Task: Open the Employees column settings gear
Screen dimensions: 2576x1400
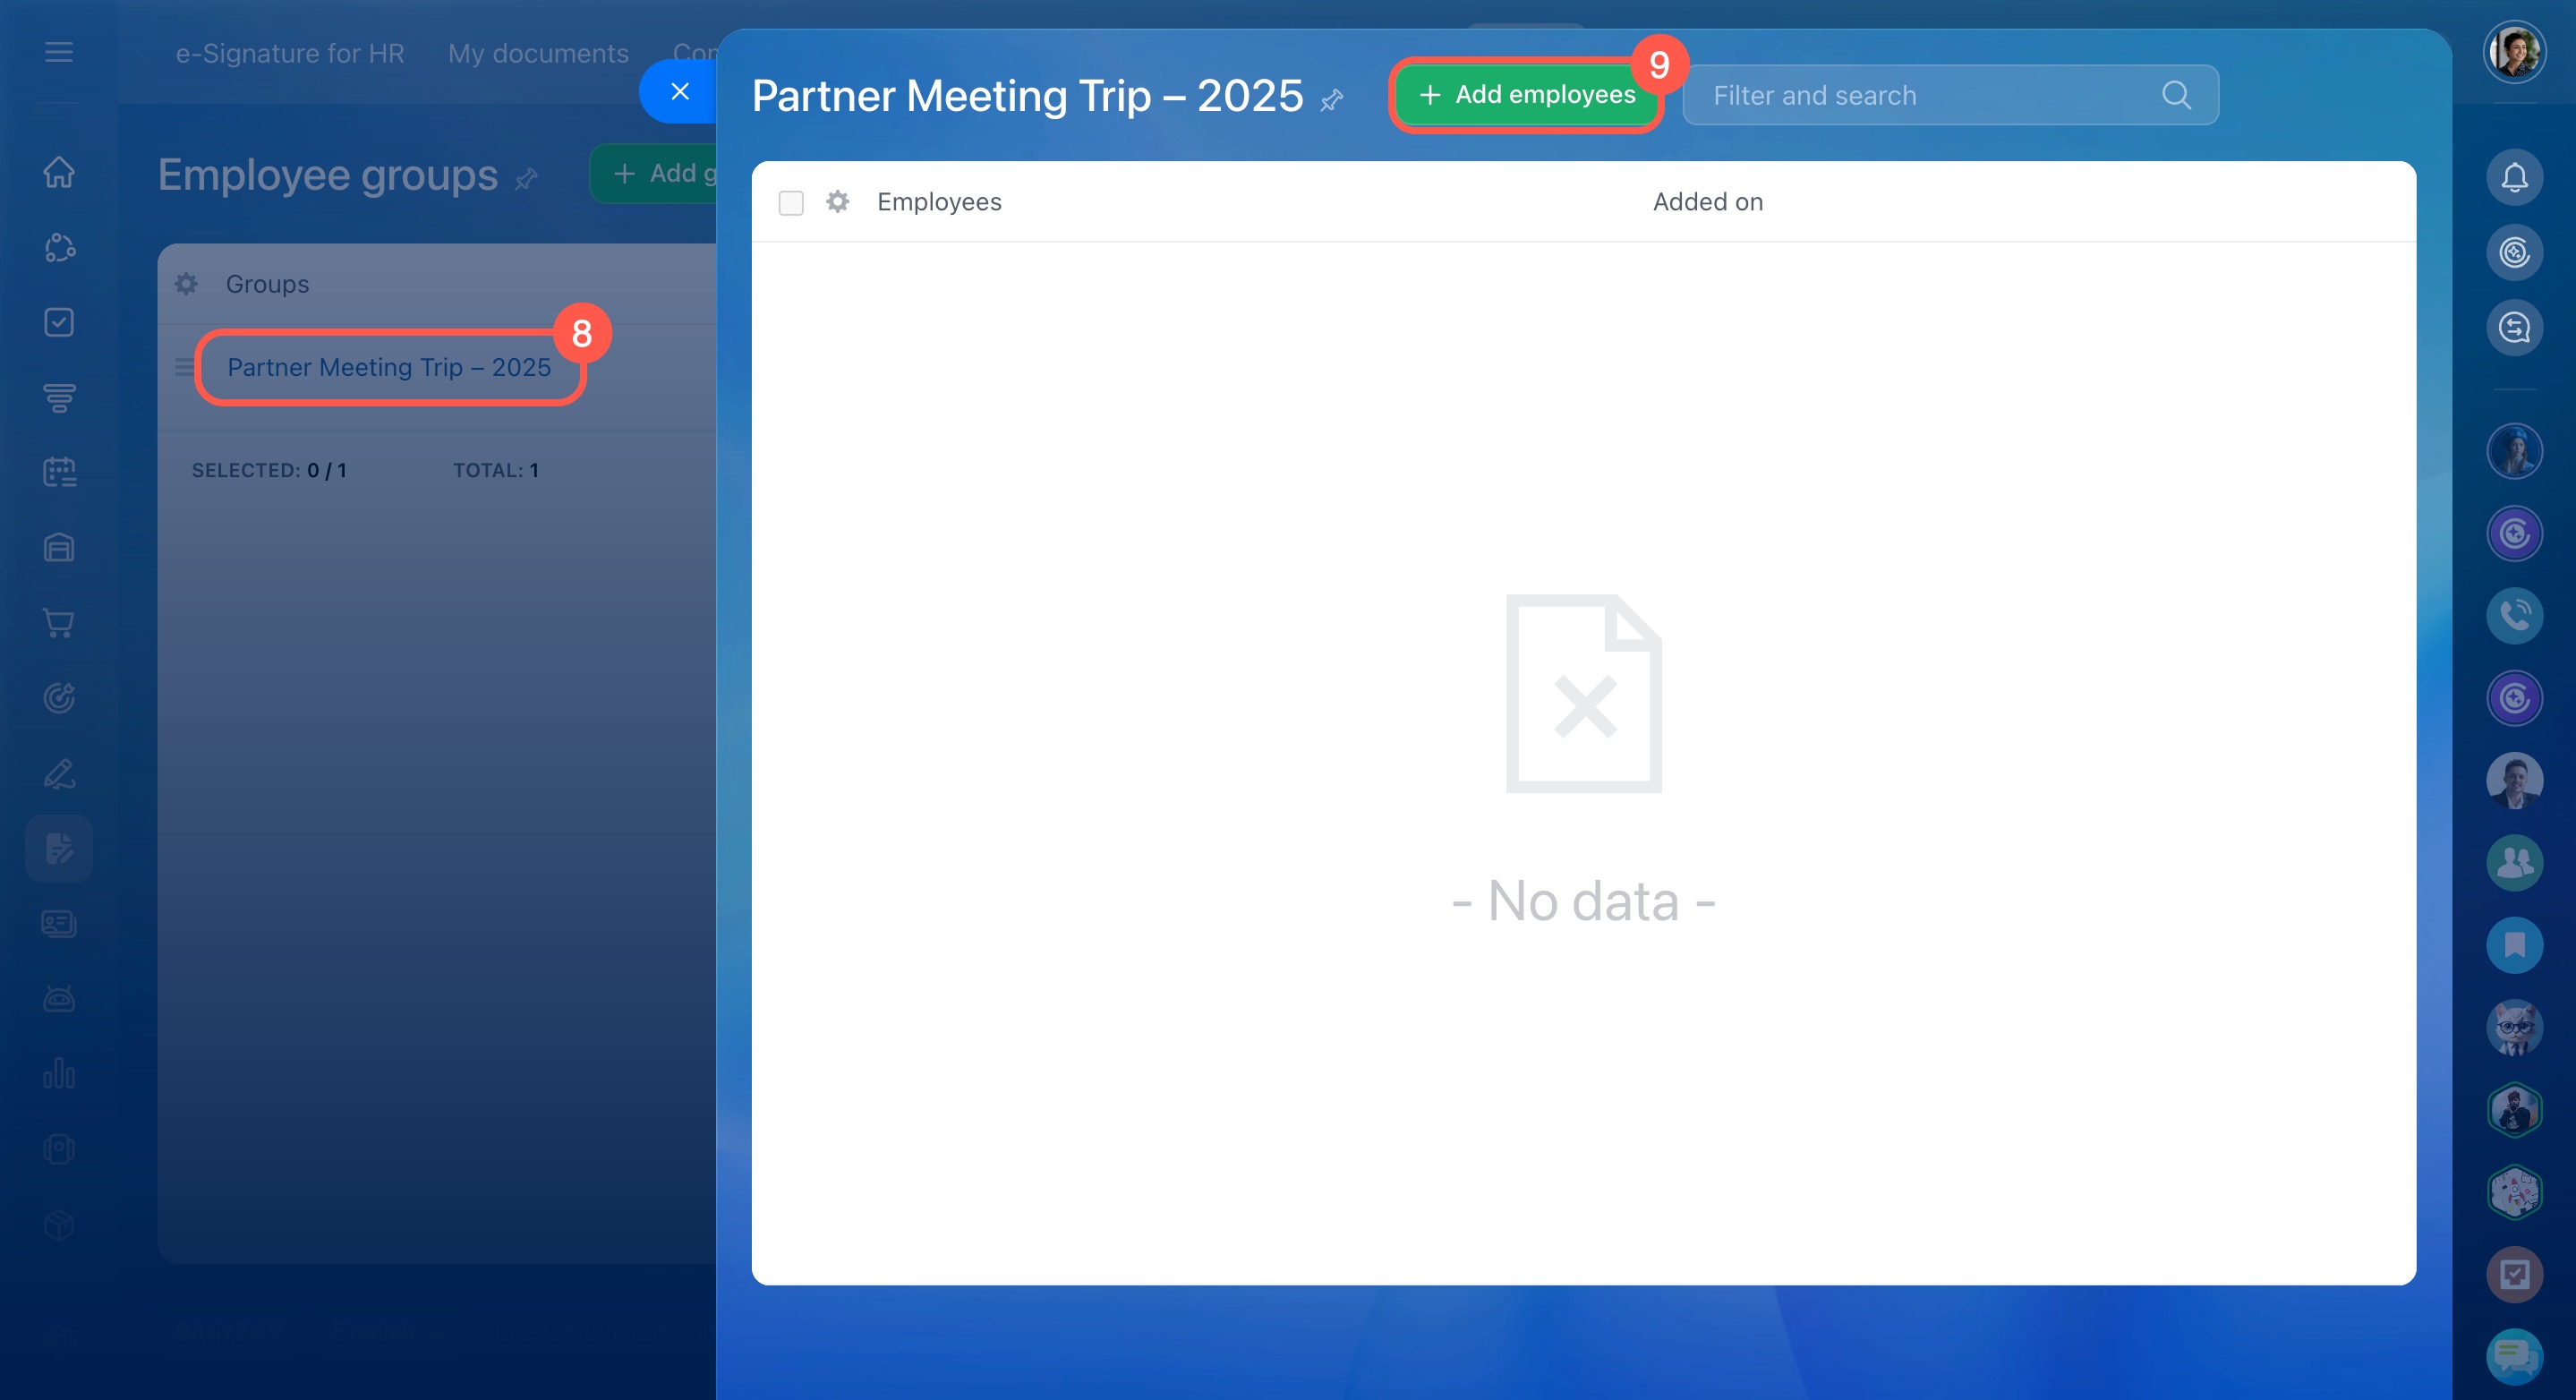Action: point(837,202)
